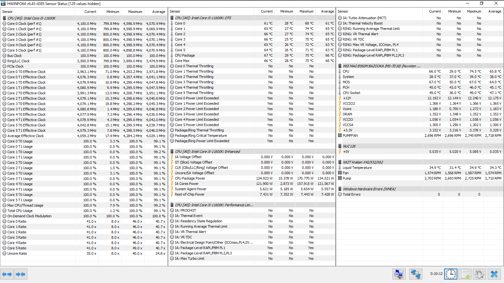Image resolution: width=504 pixels, height=283 pixels.
Task: Click the lightning icon beside +5V
Action: tap(340, 152)
